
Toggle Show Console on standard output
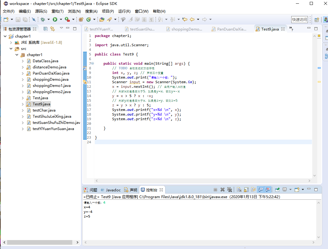click(261, 190)
